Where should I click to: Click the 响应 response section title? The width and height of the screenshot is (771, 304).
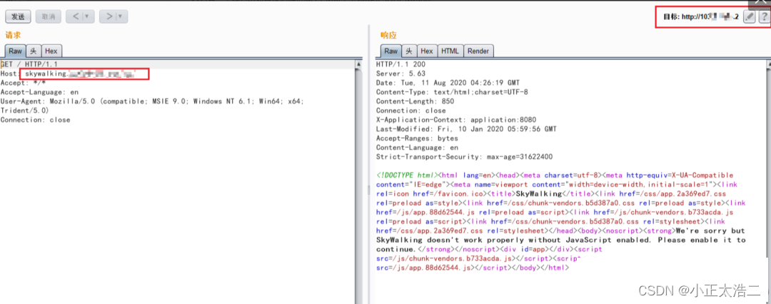coord(388,35)
